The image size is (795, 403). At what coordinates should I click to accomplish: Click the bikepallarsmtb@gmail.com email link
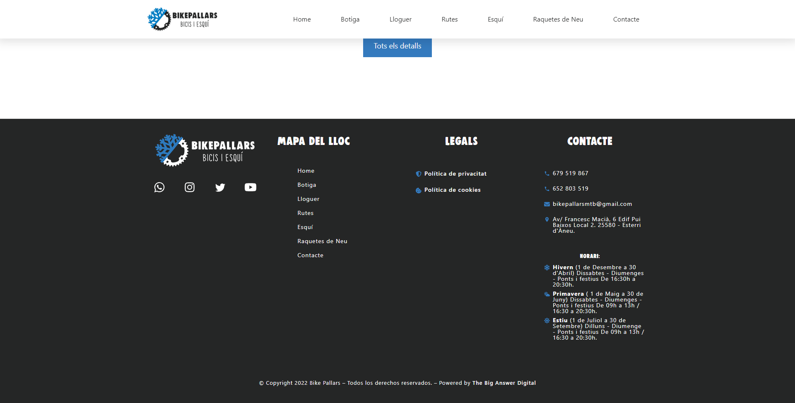tap(592, 204)
